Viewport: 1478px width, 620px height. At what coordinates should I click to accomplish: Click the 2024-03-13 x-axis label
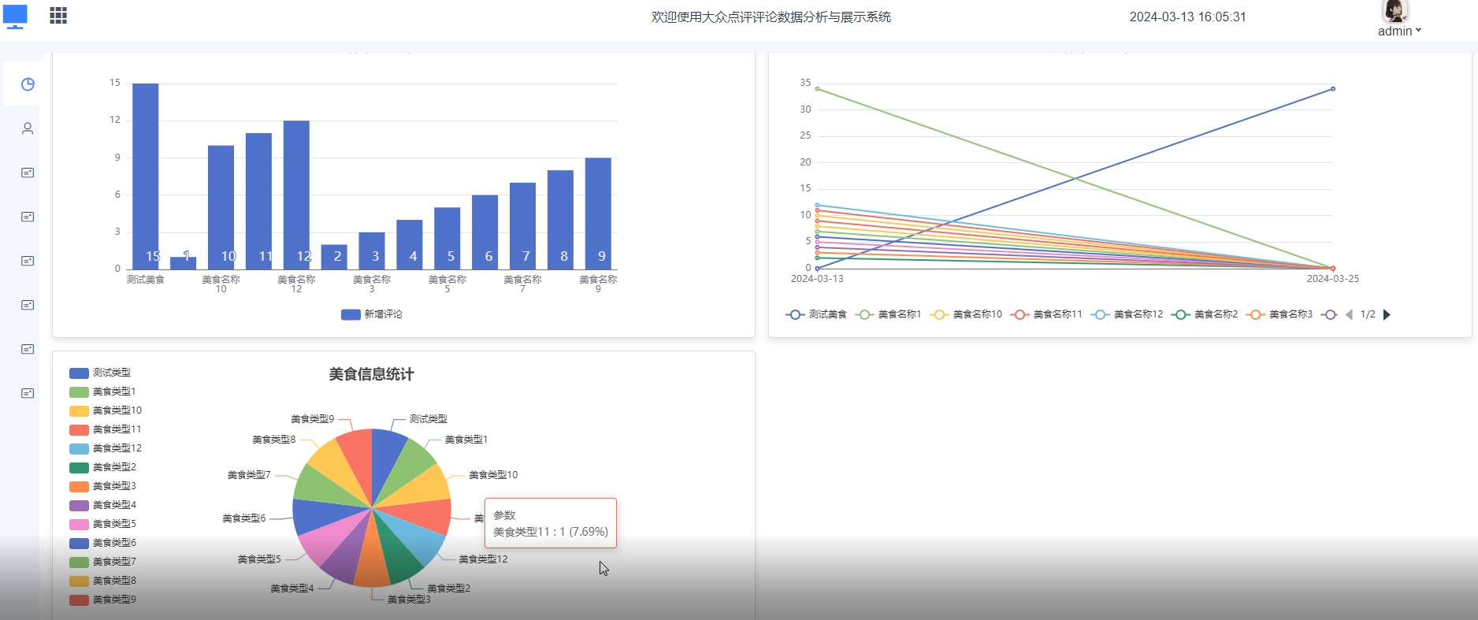817,279
